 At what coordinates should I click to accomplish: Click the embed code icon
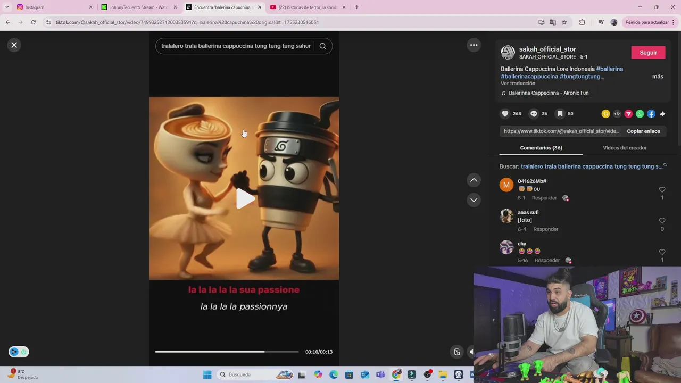(617, 114)
